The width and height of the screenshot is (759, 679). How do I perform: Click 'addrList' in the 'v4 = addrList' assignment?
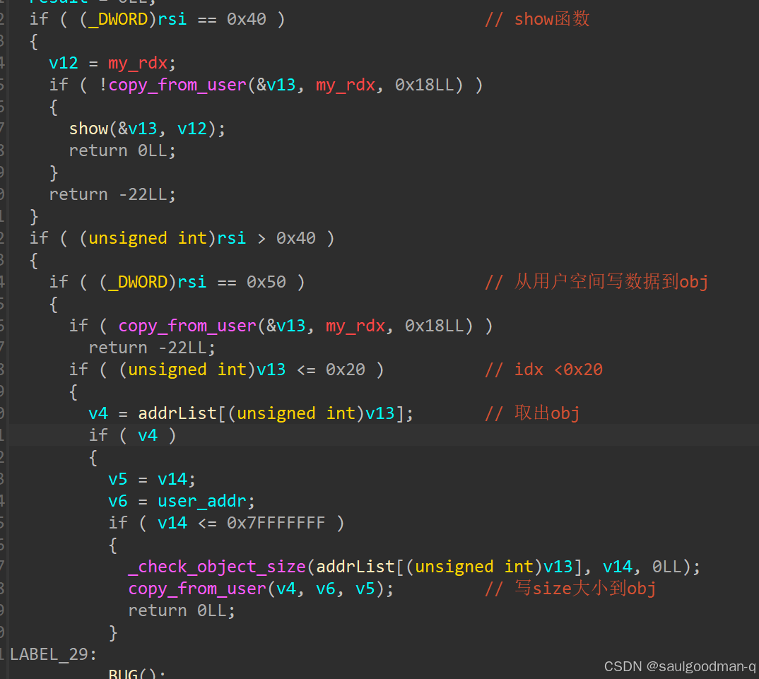pyautogui.click(x=177, y=413)
